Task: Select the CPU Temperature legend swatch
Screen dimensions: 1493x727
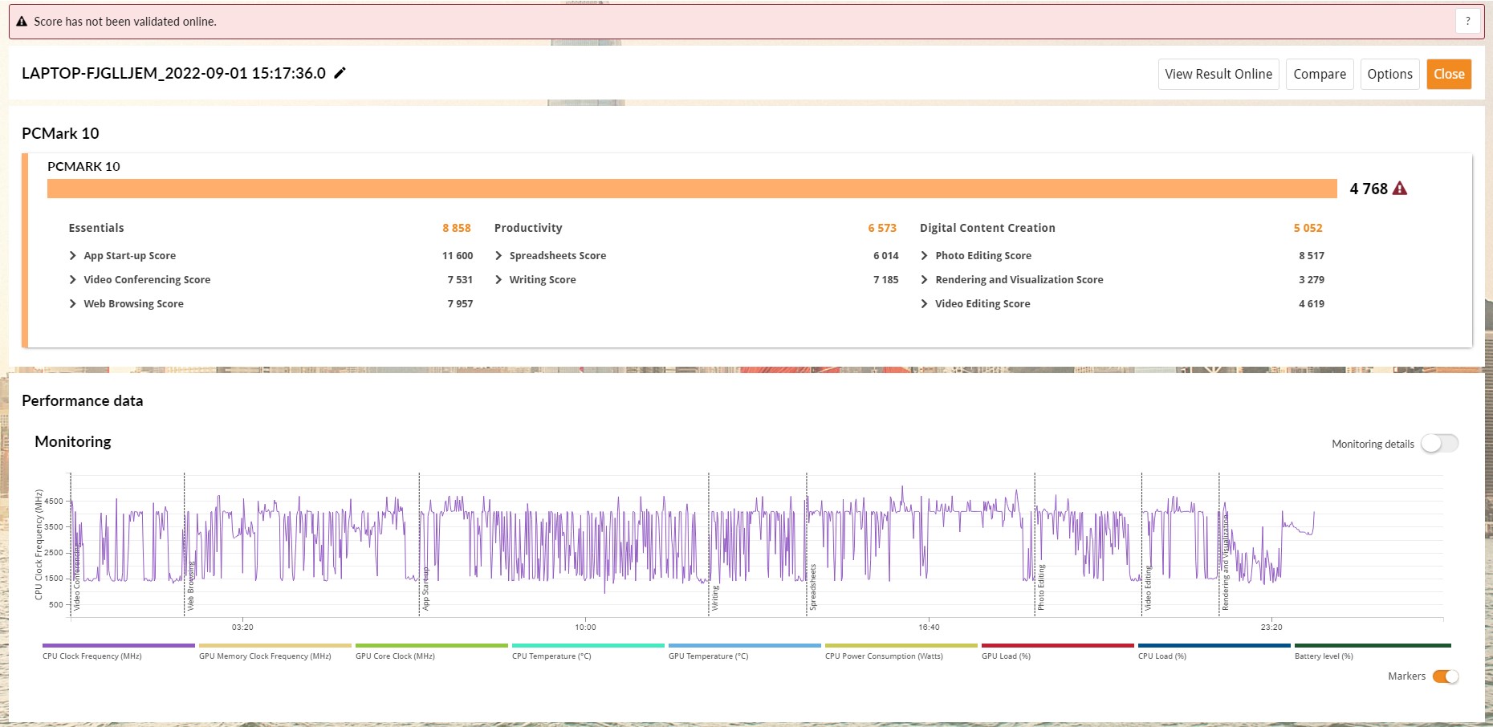Action: click(x=588, y=646)
